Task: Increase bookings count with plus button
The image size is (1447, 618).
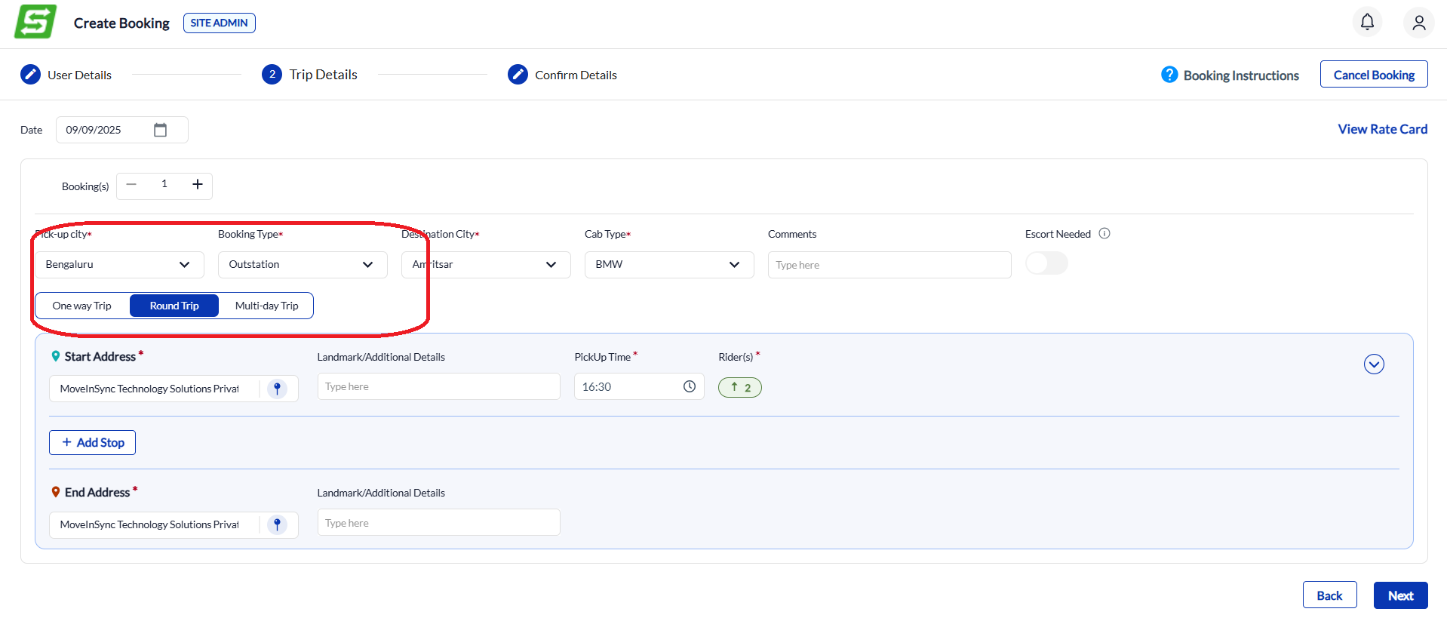Action: pyautogui.click(x=198, y=185)
